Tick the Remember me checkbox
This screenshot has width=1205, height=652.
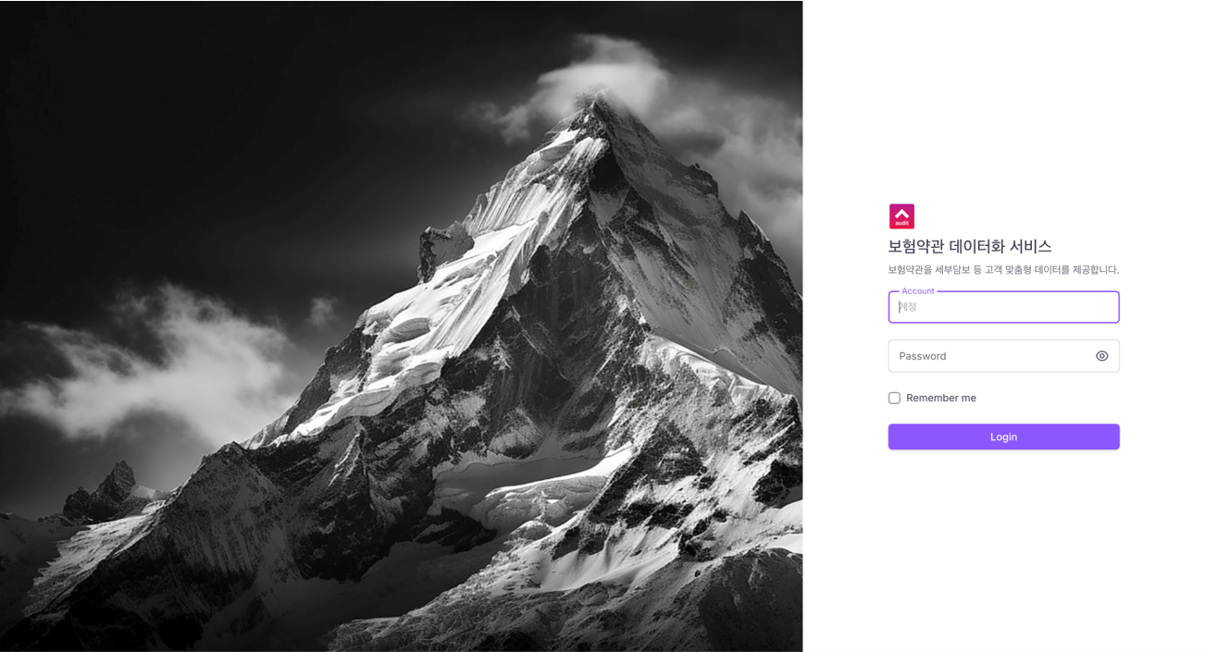894,398
